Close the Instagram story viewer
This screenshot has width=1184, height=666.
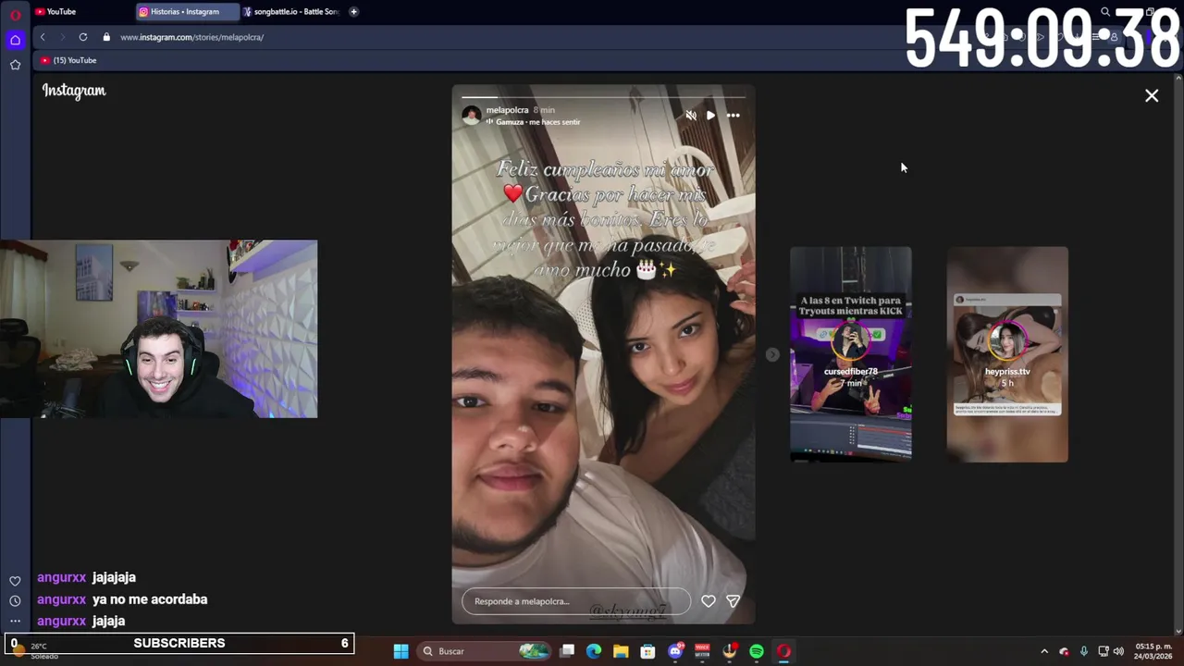tap(1152, 95)
